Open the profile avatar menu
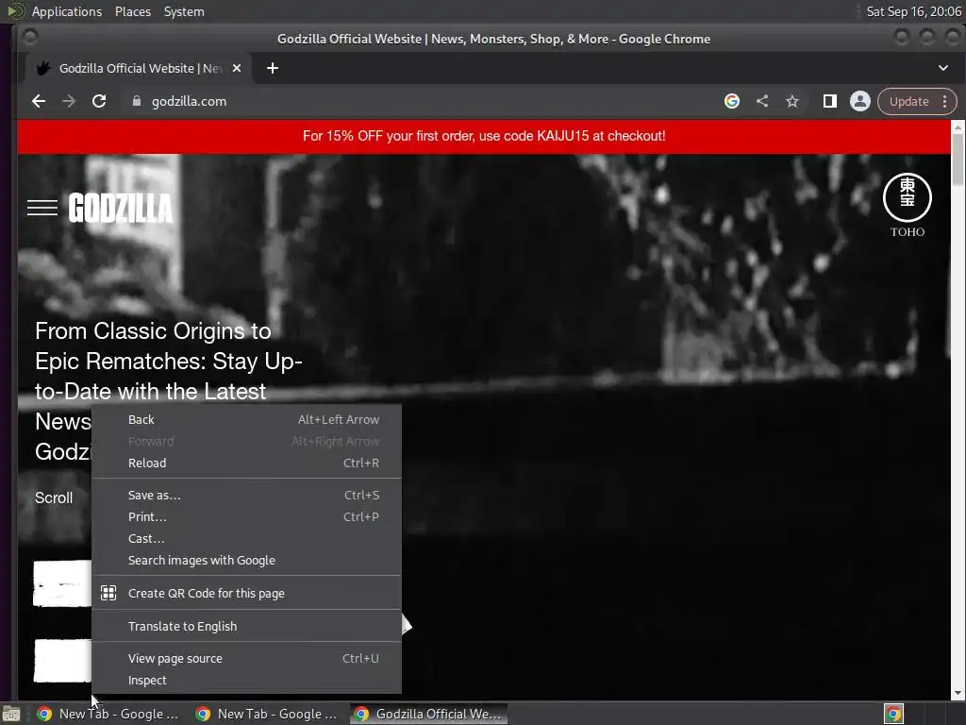 [x=860, y=101]
